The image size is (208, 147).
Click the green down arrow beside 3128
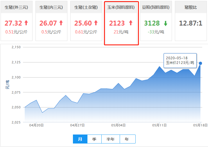pos(165,23)
